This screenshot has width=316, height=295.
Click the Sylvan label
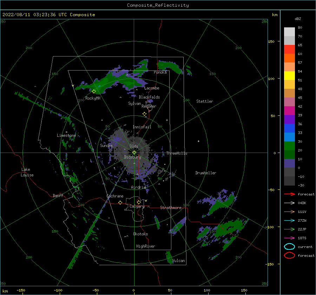coord(134,103)
